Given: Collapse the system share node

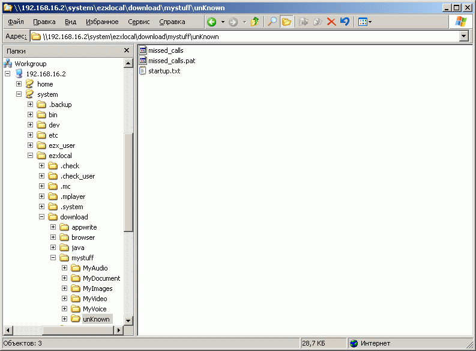Looking at the screenshot, I should click(19, 94).
